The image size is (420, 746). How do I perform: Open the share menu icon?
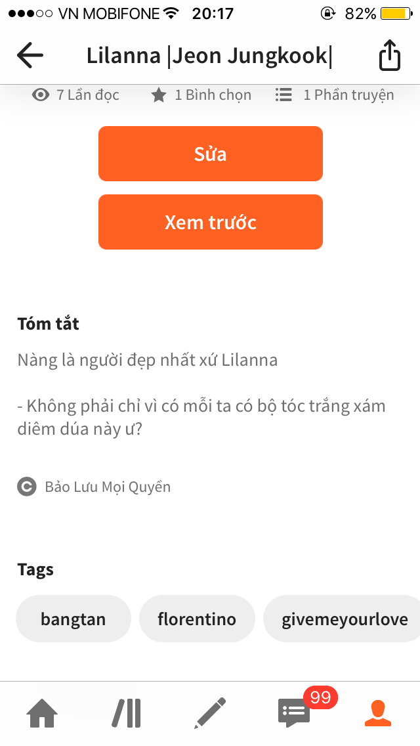(389, 55)
